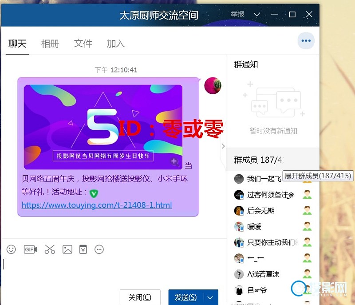Minimize the 太原厨师交流空间 window
355x305 pixels.
tap(274, 15)
